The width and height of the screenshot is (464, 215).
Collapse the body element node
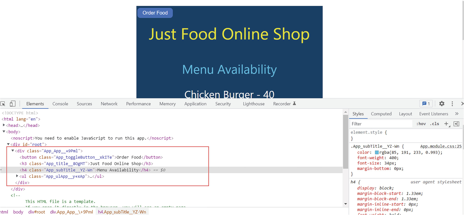click(x=4, y=132)
